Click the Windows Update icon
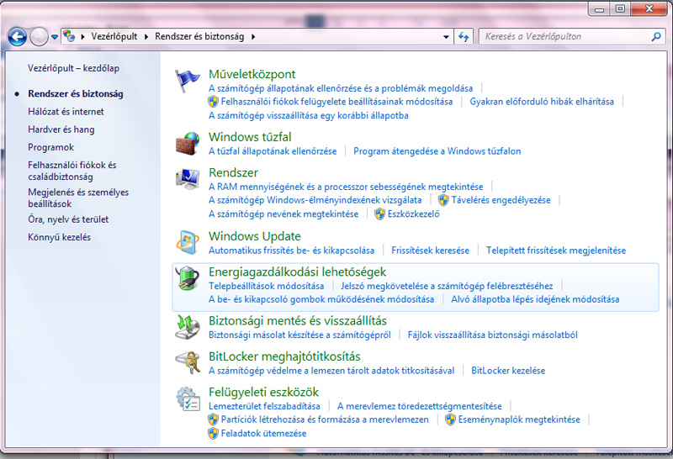This screenshot has width=673, height=459. pyautogui.click(x=188, y=243)
